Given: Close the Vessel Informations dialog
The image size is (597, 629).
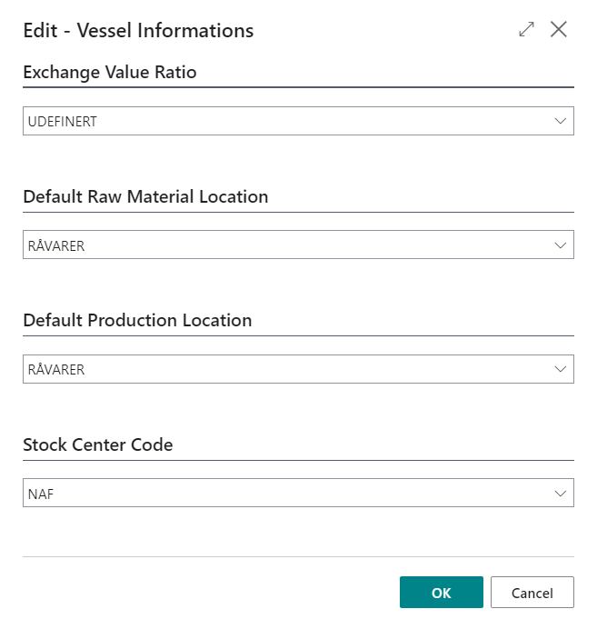Looking at the screenshot, I should 559,30.
